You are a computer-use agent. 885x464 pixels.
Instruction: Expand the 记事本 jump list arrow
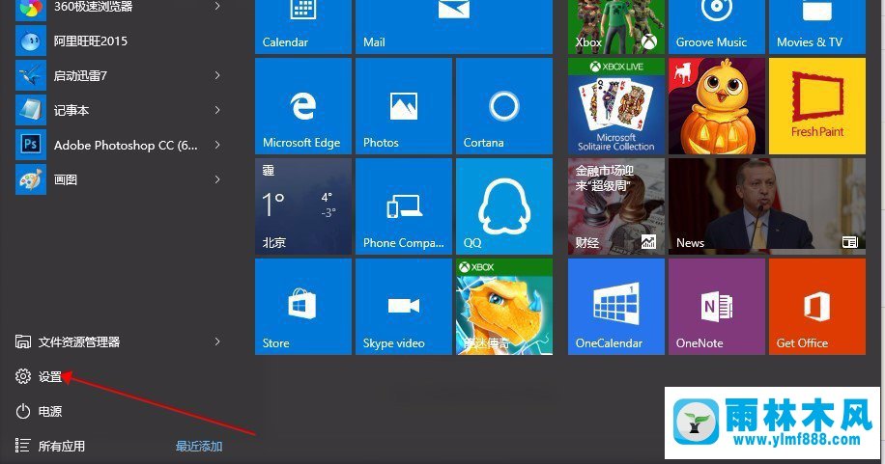coord(217,111)
